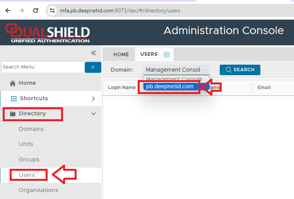Screen dimensions: 294x199
Task: Click the browser address bar URL
Action: 120,10
